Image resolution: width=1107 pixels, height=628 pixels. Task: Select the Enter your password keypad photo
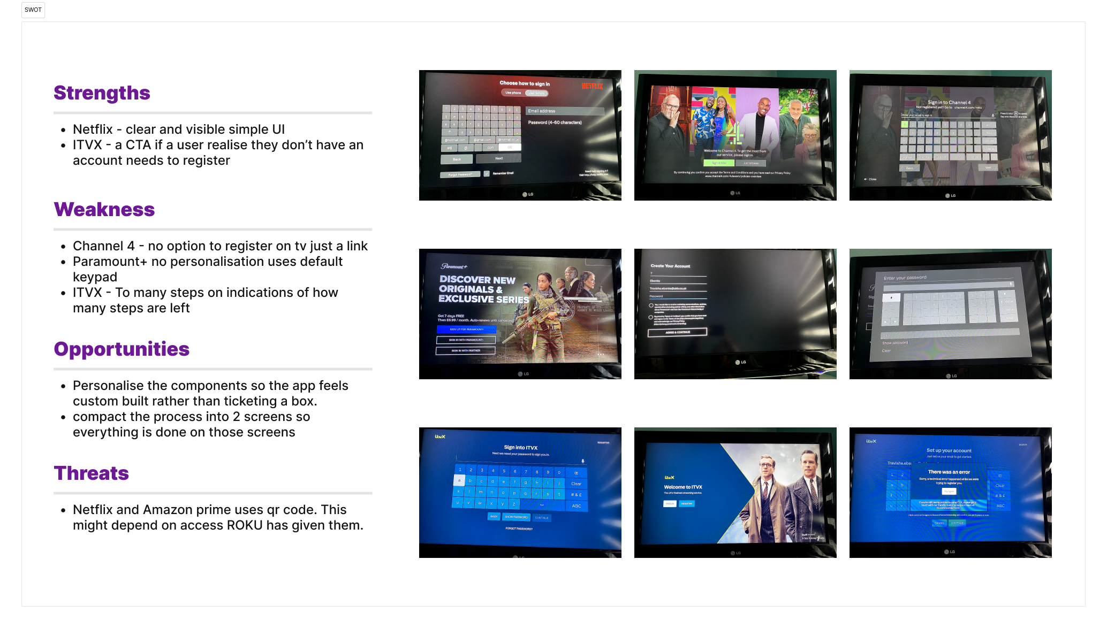pos(950,314)
